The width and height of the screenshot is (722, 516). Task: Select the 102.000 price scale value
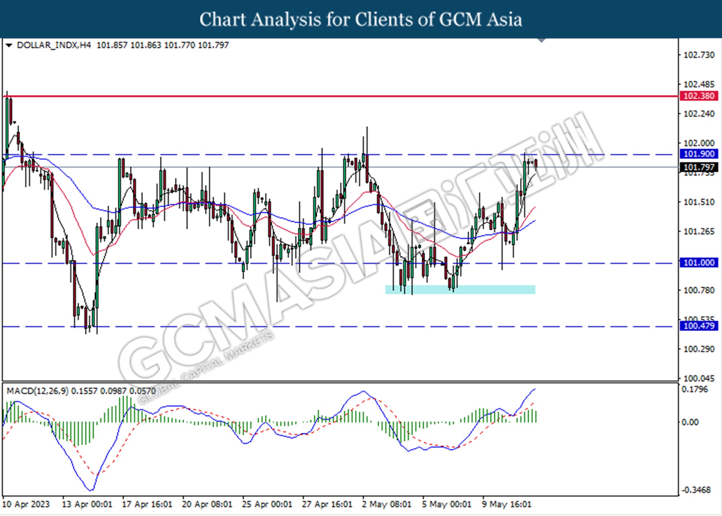tap(699, 143)
